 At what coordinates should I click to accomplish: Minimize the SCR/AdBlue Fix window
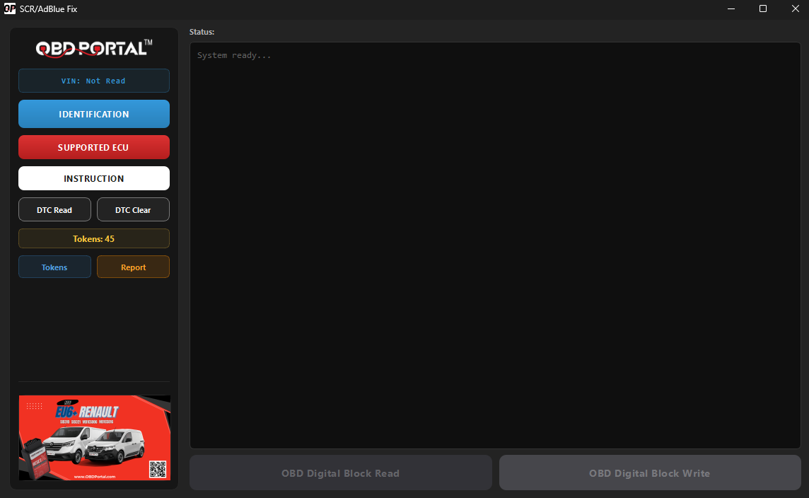pos(731,8)
